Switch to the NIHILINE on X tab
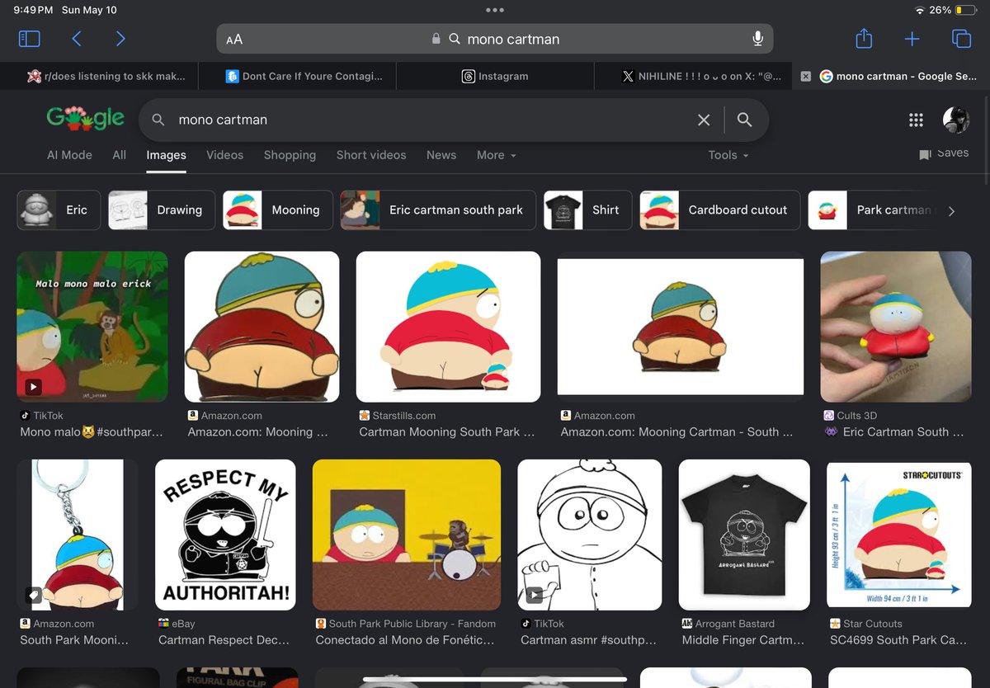Screen dimensions: 990x688 point(693,76)
